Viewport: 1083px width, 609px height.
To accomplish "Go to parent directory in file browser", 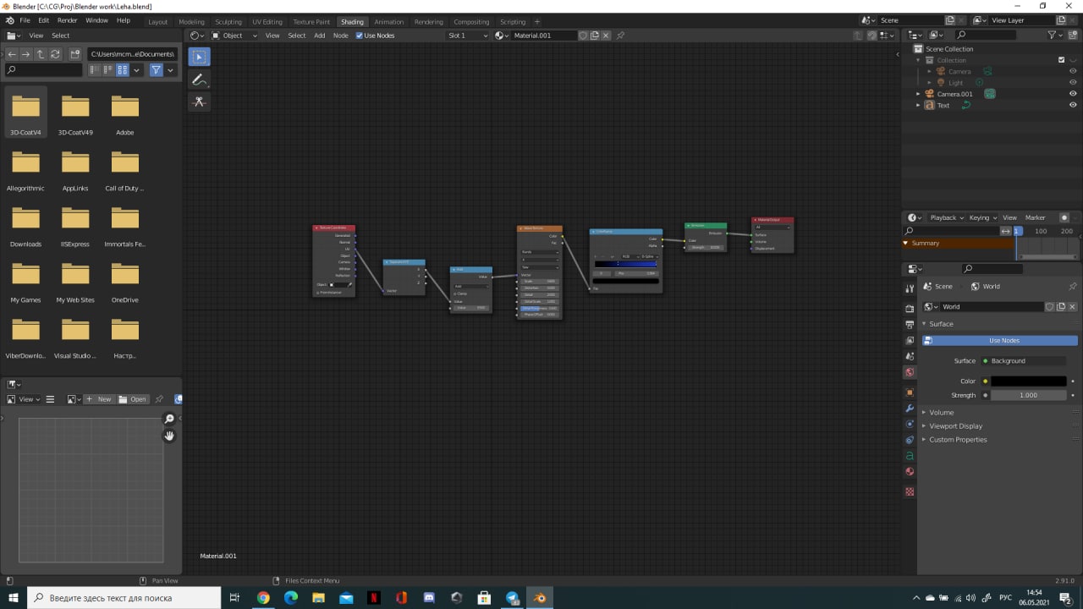I will (x=41, y=54).
